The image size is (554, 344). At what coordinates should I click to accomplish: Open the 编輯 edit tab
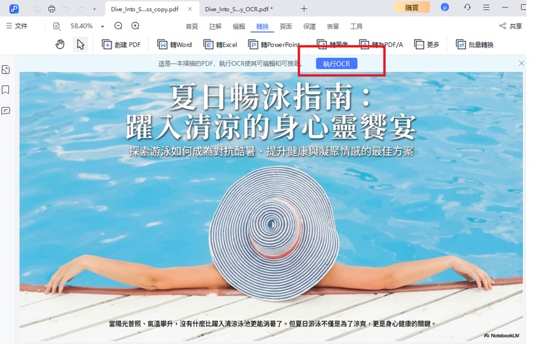coord(239,26)
